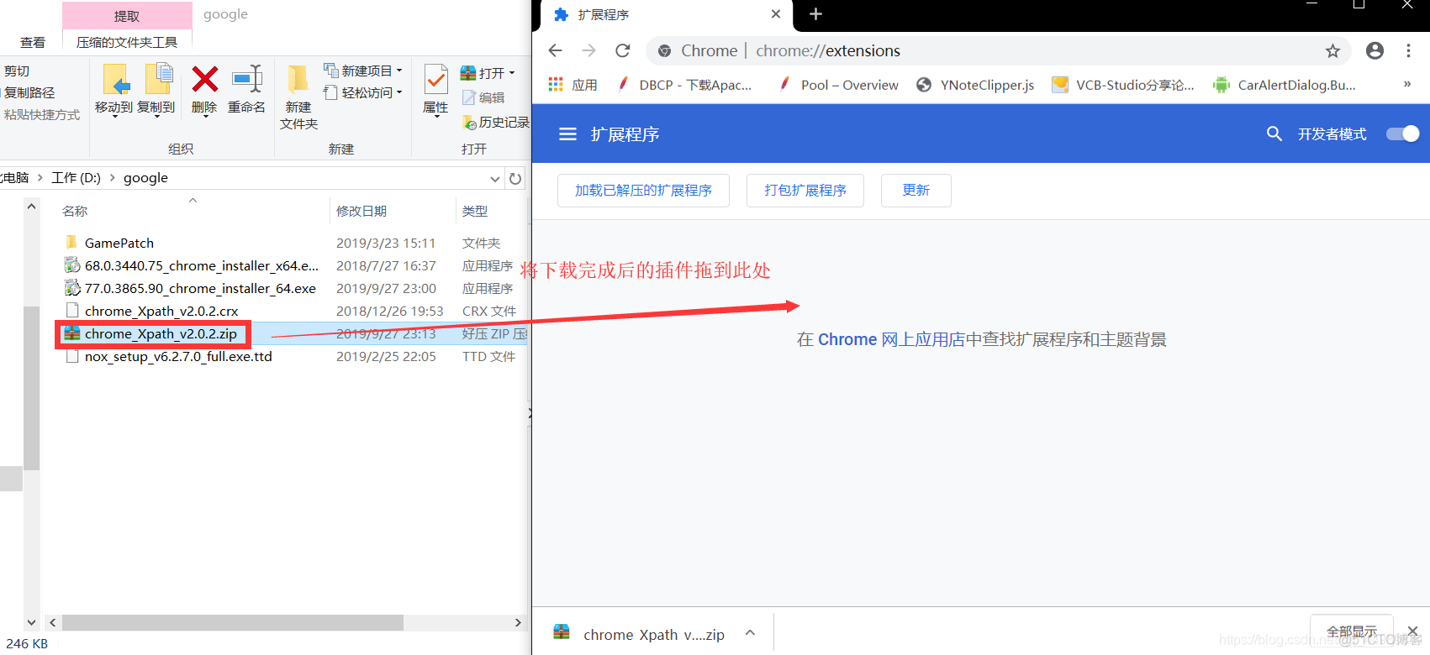This screenshot has width=1430, height=655.
Task: Open Chrome three-dot menu
Action: [1408, 50]
